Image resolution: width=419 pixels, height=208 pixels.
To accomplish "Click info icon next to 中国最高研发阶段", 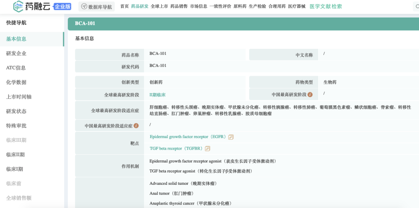I will 310,94.
